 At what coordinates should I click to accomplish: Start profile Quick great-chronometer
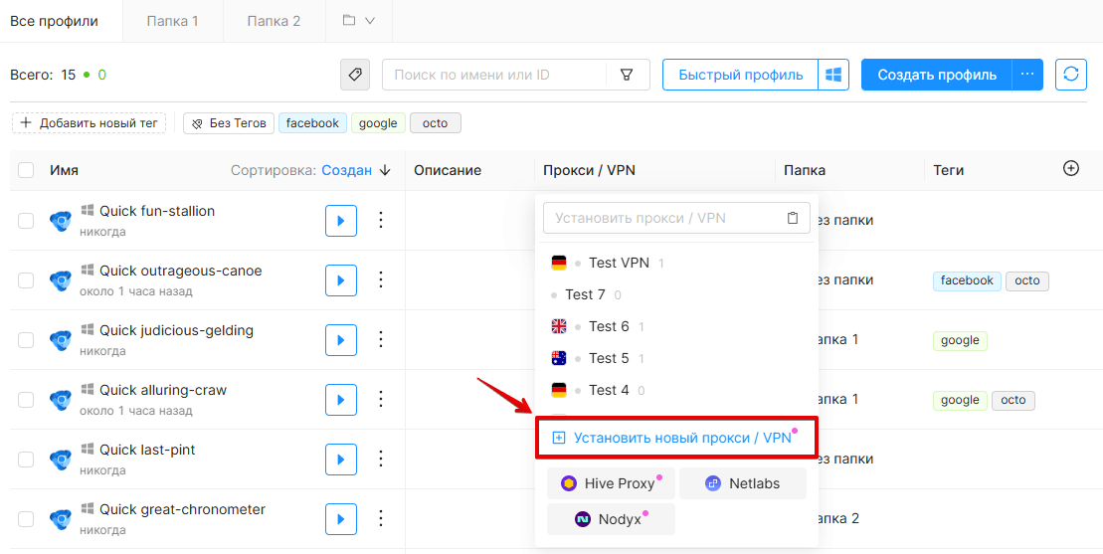341,519
